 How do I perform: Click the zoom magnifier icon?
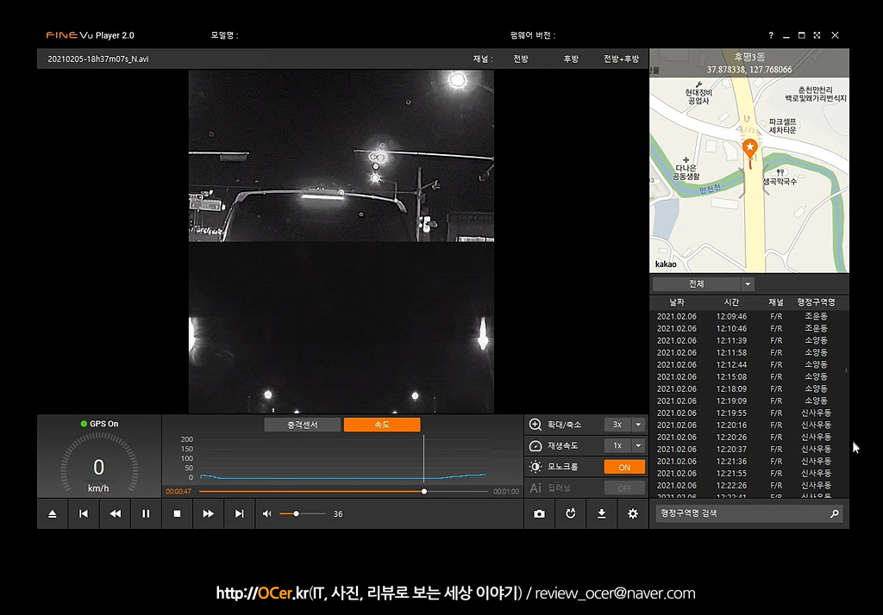(535, 425)
